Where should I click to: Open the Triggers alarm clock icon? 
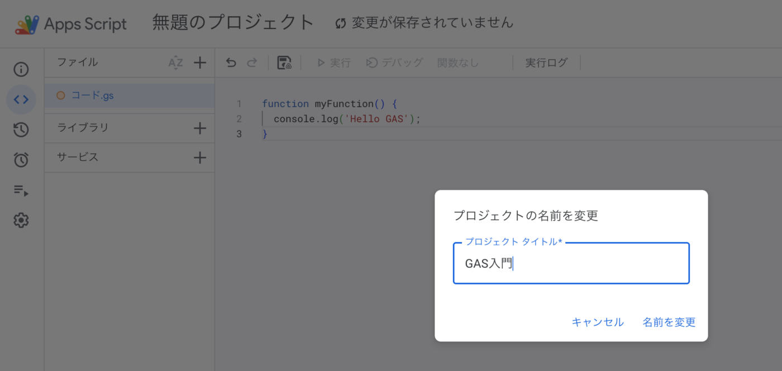[21, 160]
